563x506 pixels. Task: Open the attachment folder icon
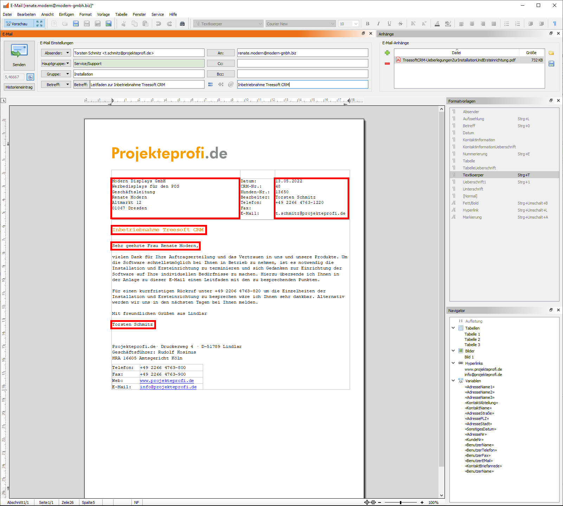pyautogui.click(x=551, y=53)
